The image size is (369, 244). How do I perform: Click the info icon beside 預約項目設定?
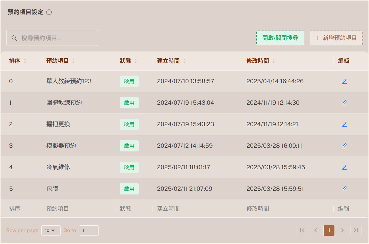[49, 12]
